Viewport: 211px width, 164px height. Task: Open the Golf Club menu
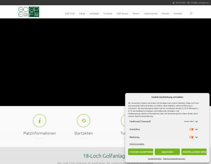pyautogui.click(x=70, y=14)
